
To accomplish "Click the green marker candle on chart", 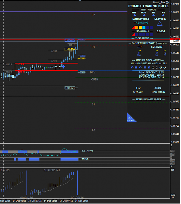I will click(x=46, y=68).
